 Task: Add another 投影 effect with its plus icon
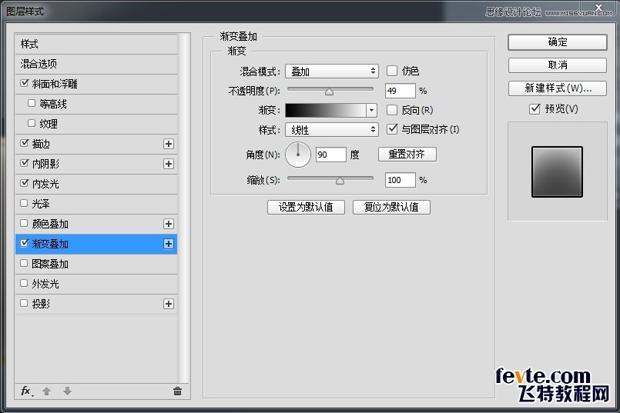(x=169, y=304)
